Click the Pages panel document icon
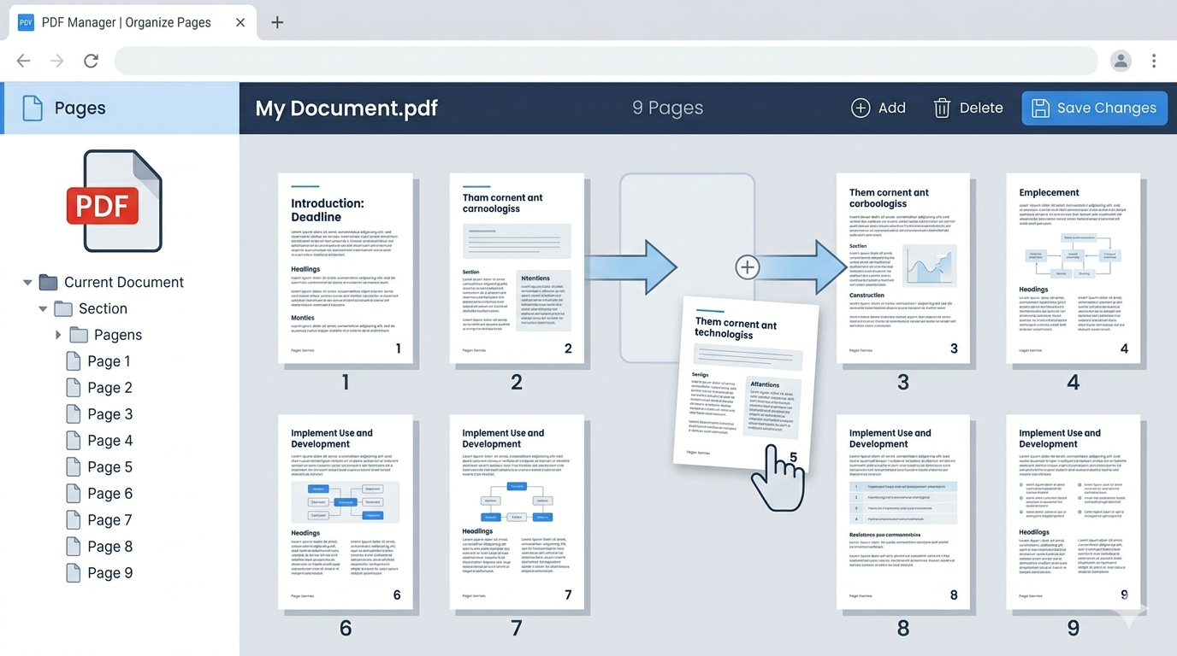Viewport: 1177px width, 656px height. pos(33,108)
